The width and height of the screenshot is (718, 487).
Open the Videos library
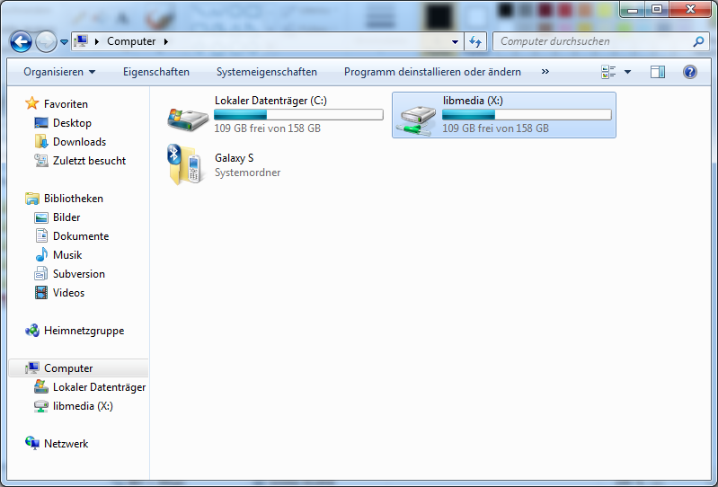(x=68, y=293)
